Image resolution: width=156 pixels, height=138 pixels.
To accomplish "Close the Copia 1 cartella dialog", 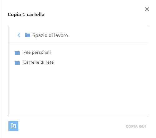I will coord(147,9).
